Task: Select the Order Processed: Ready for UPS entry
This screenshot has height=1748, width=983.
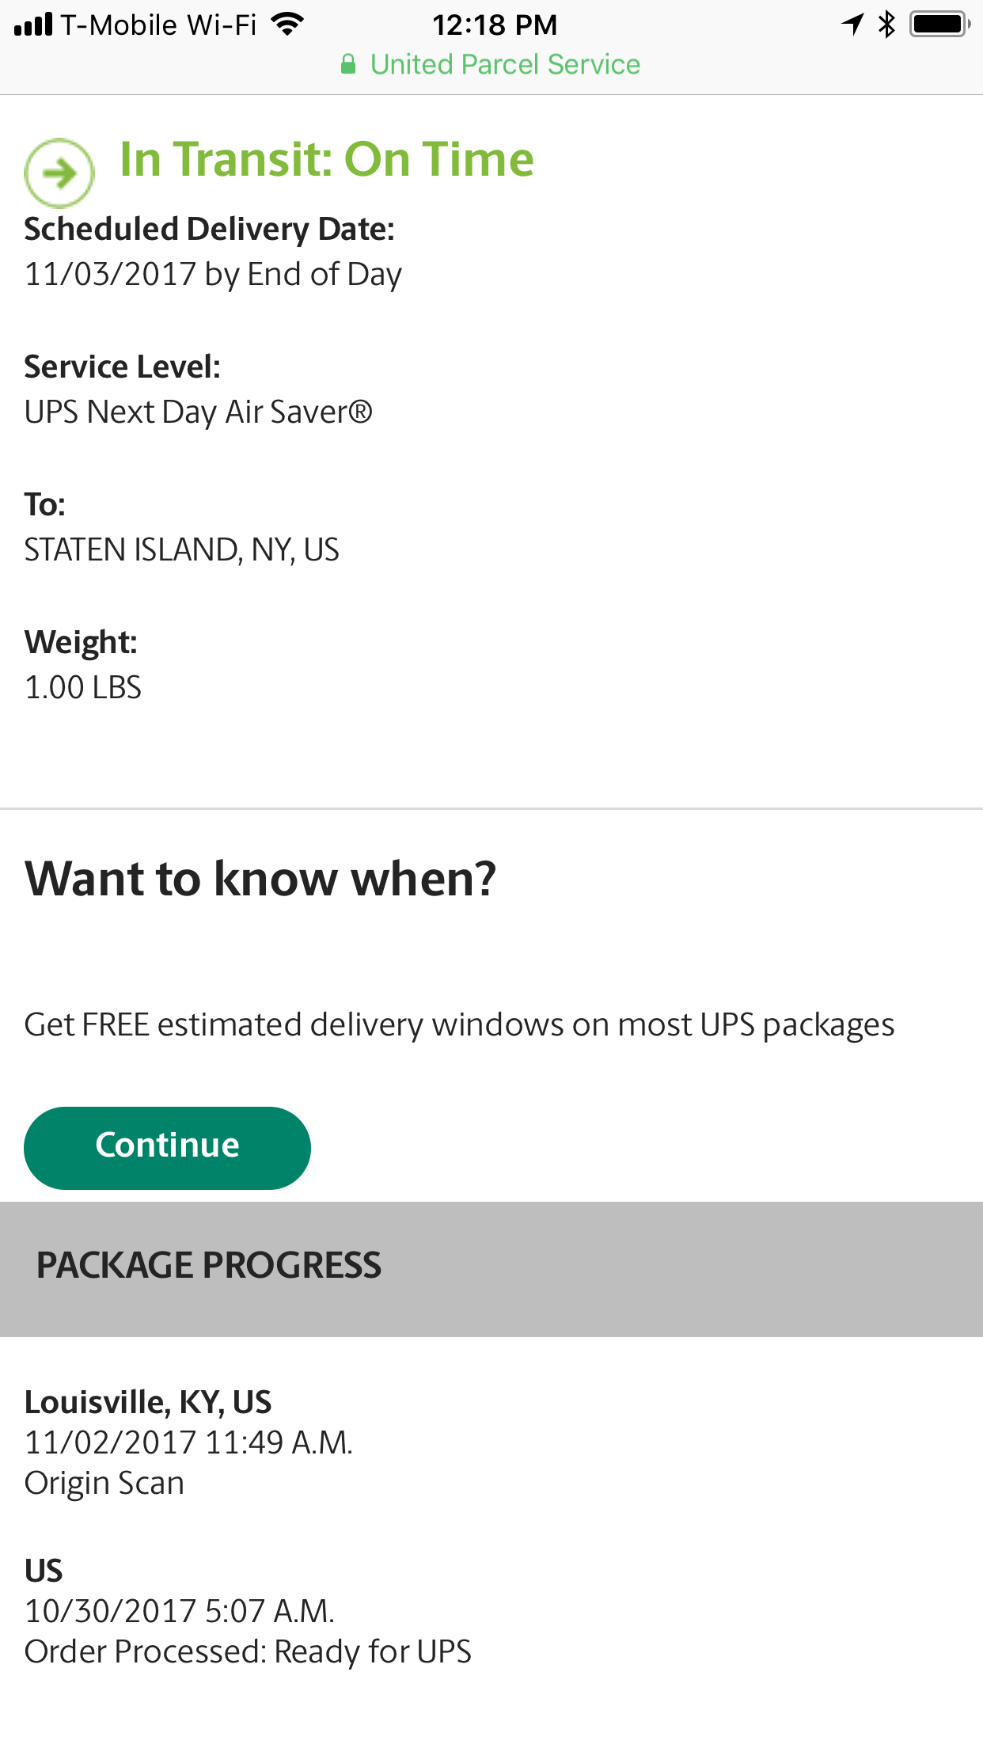Action: (x=248, y=1610)
